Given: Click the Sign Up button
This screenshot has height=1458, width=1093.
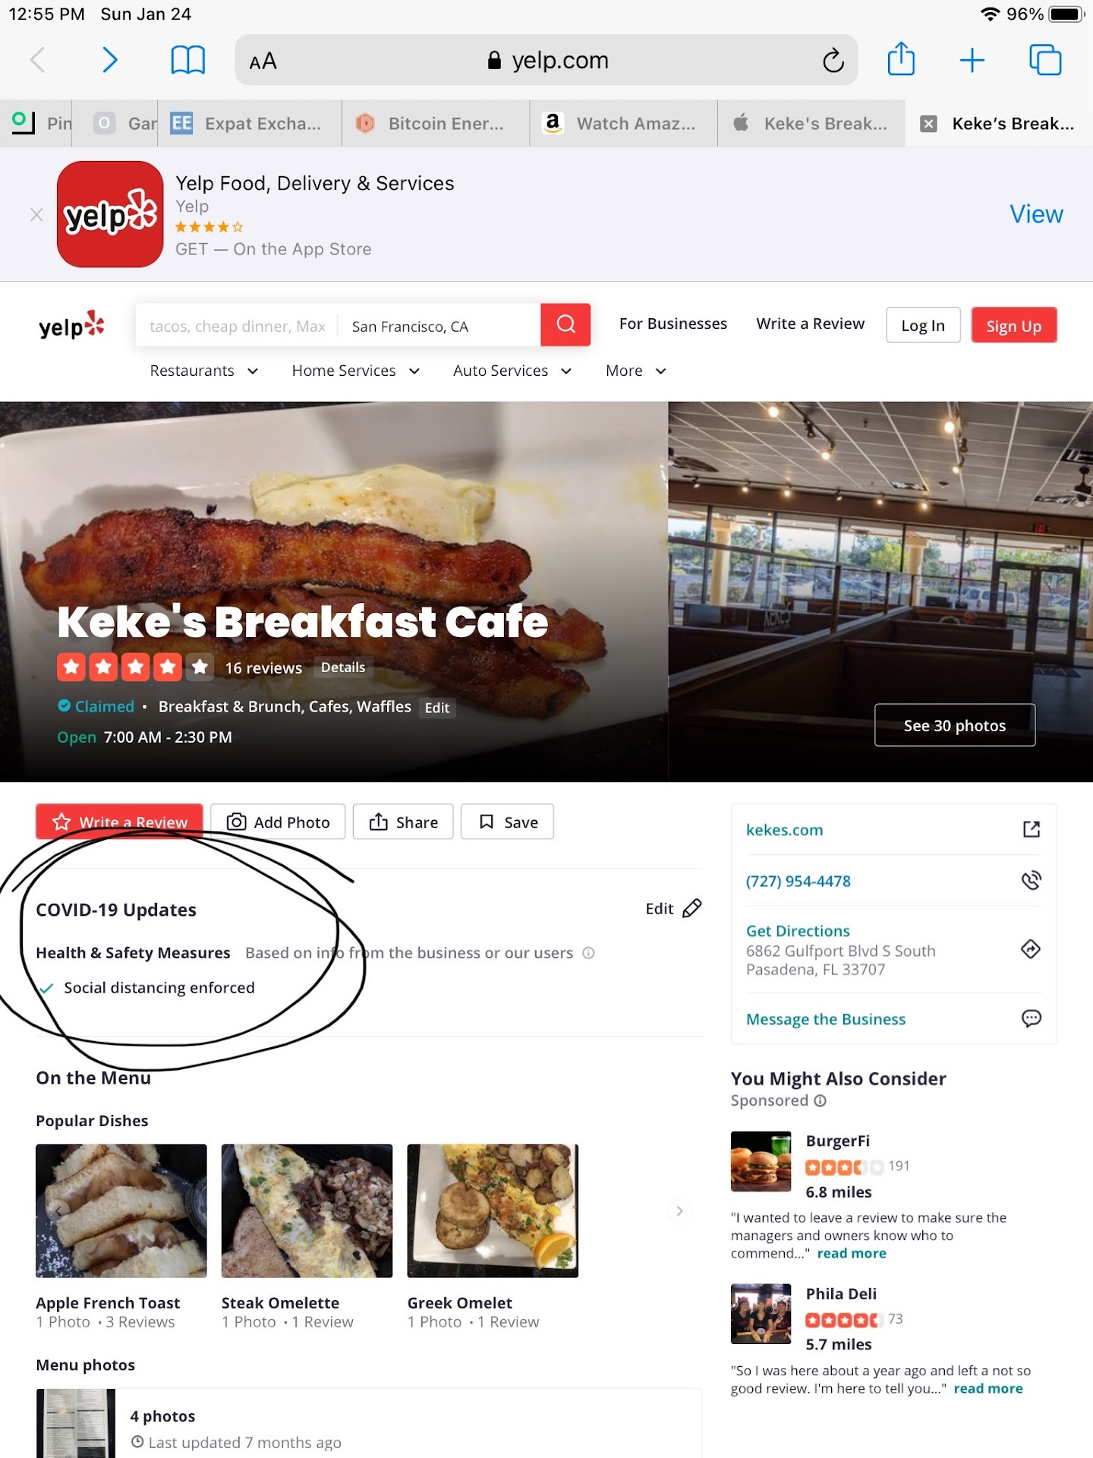Looking at the screenshot, I should coord(1013,325).
